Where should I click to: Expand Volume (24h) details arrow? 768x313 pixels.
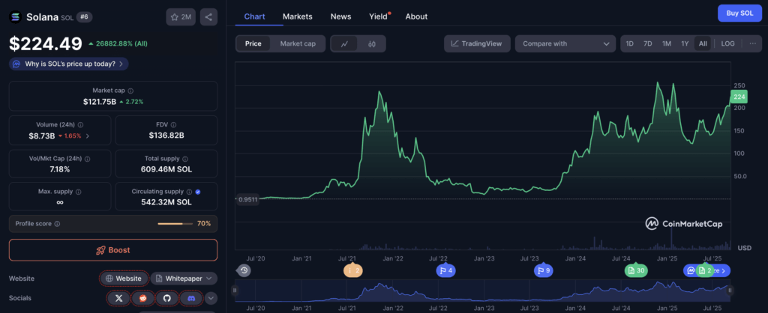pyautogui.click(x=88, y=136)
